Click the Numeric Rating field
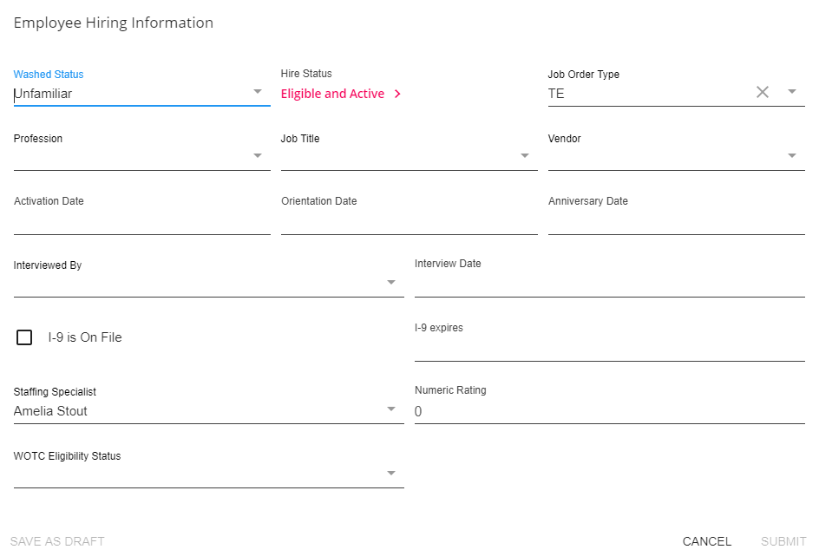The image size is (819, 556). (609, 411)
